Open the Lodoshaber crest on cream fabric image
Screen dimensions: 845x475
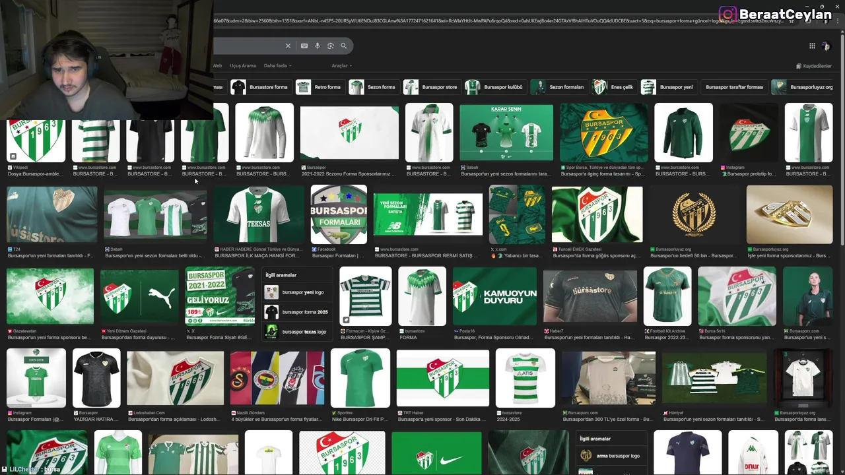coord(175,378)
